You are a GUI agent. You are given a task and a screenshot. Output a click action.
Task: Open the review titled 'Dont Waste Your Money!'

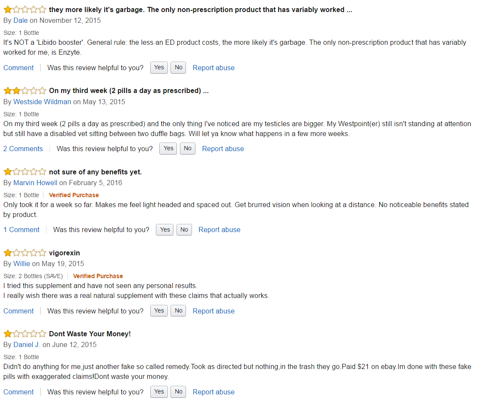pos(90,334)
